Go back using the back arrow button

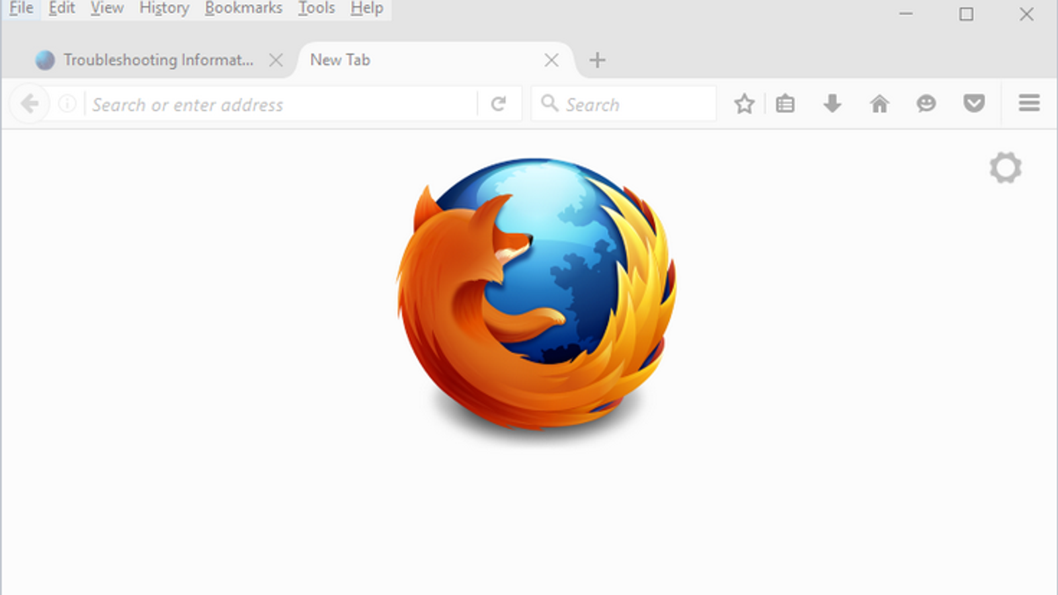[30, 104]
